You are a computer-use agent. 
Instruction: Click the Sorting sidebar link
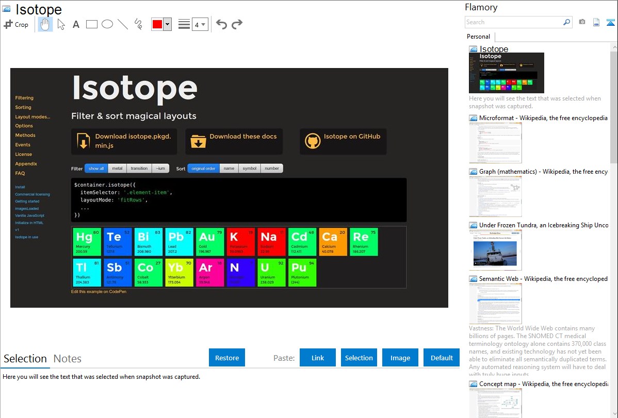point(23,107)
